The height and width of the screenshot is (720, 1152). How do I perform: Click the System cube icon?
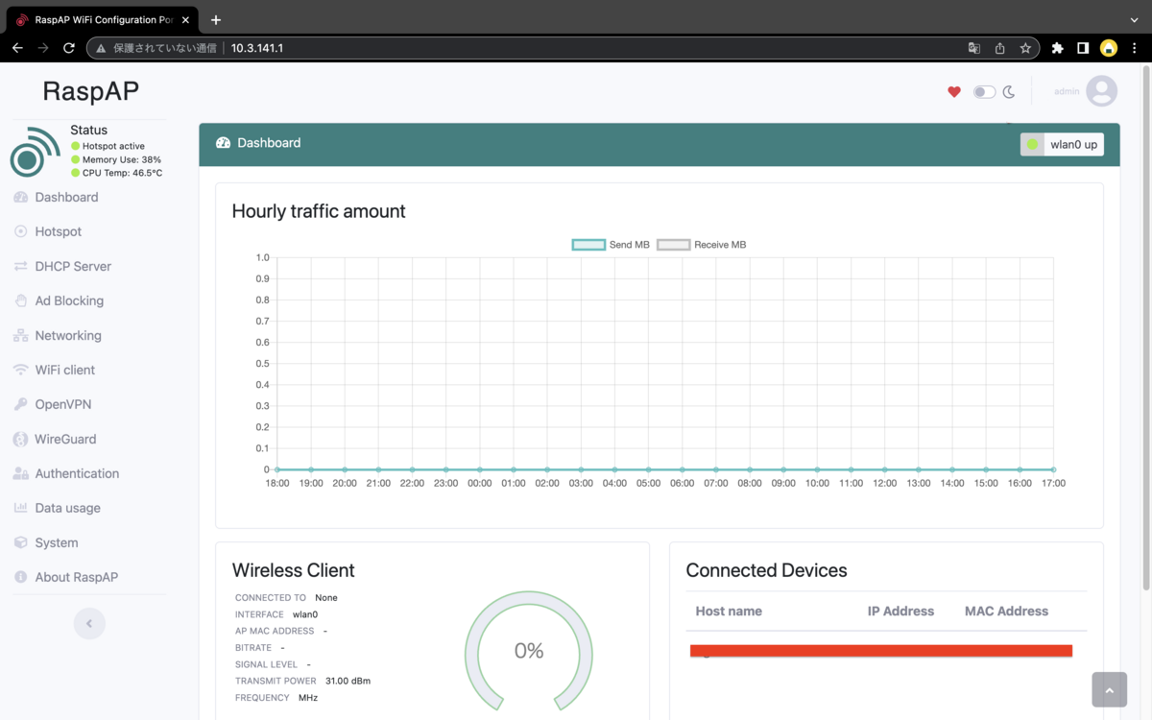click(x=20, y=542)
